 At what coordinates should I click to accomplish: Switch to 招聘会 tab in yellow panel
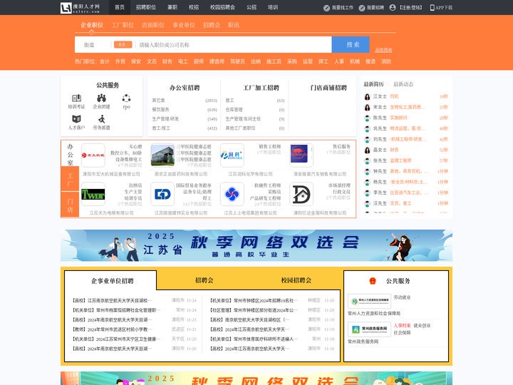pyautogui.click(x=204, y=280)
